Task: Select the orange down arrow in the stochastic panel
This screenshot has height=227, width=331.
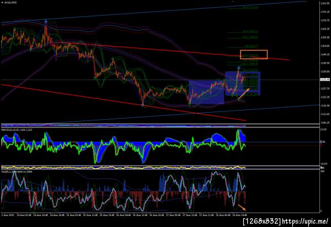Action: click(x=242, y=207)
